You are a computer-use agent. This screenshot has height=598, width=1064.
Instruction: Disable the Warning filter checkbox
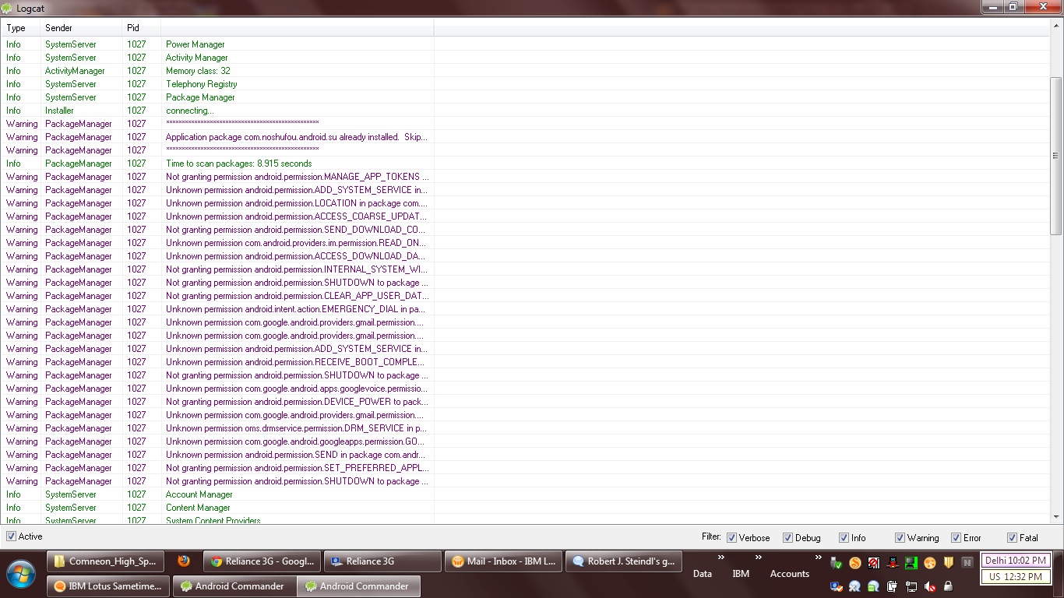click(900, 537)
